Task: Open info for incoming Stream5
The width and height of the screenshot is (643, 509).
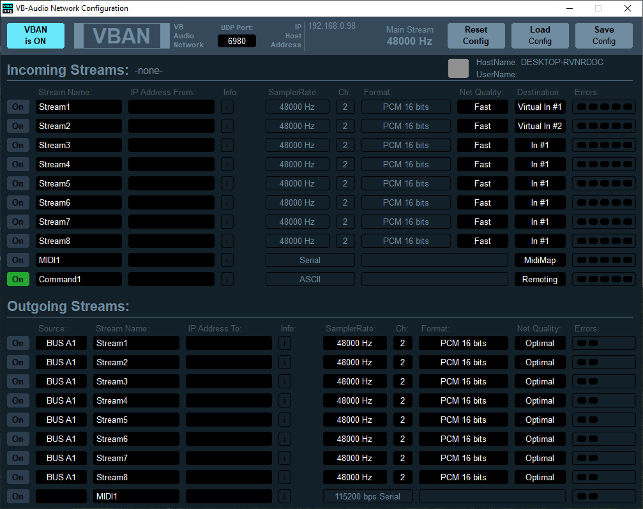Action: pyautogui.click(x=227, y=183)
